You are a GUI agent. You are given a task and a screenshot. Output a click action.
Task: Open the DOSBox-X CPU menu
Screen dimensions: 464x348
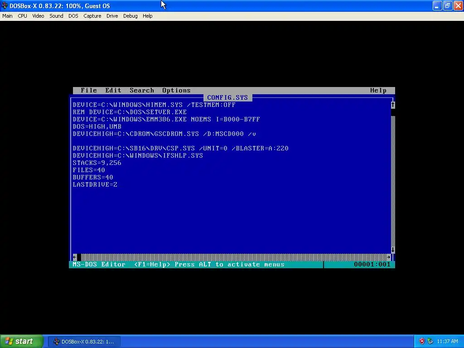pos(23,16)
